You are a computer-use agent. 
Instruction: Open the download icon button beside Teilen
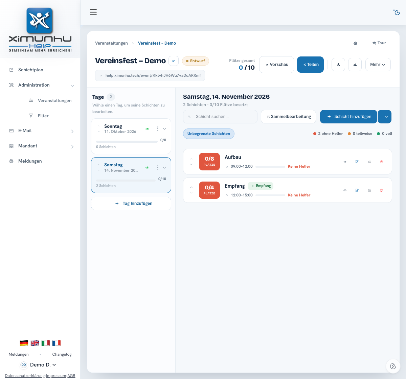point(338,65)
